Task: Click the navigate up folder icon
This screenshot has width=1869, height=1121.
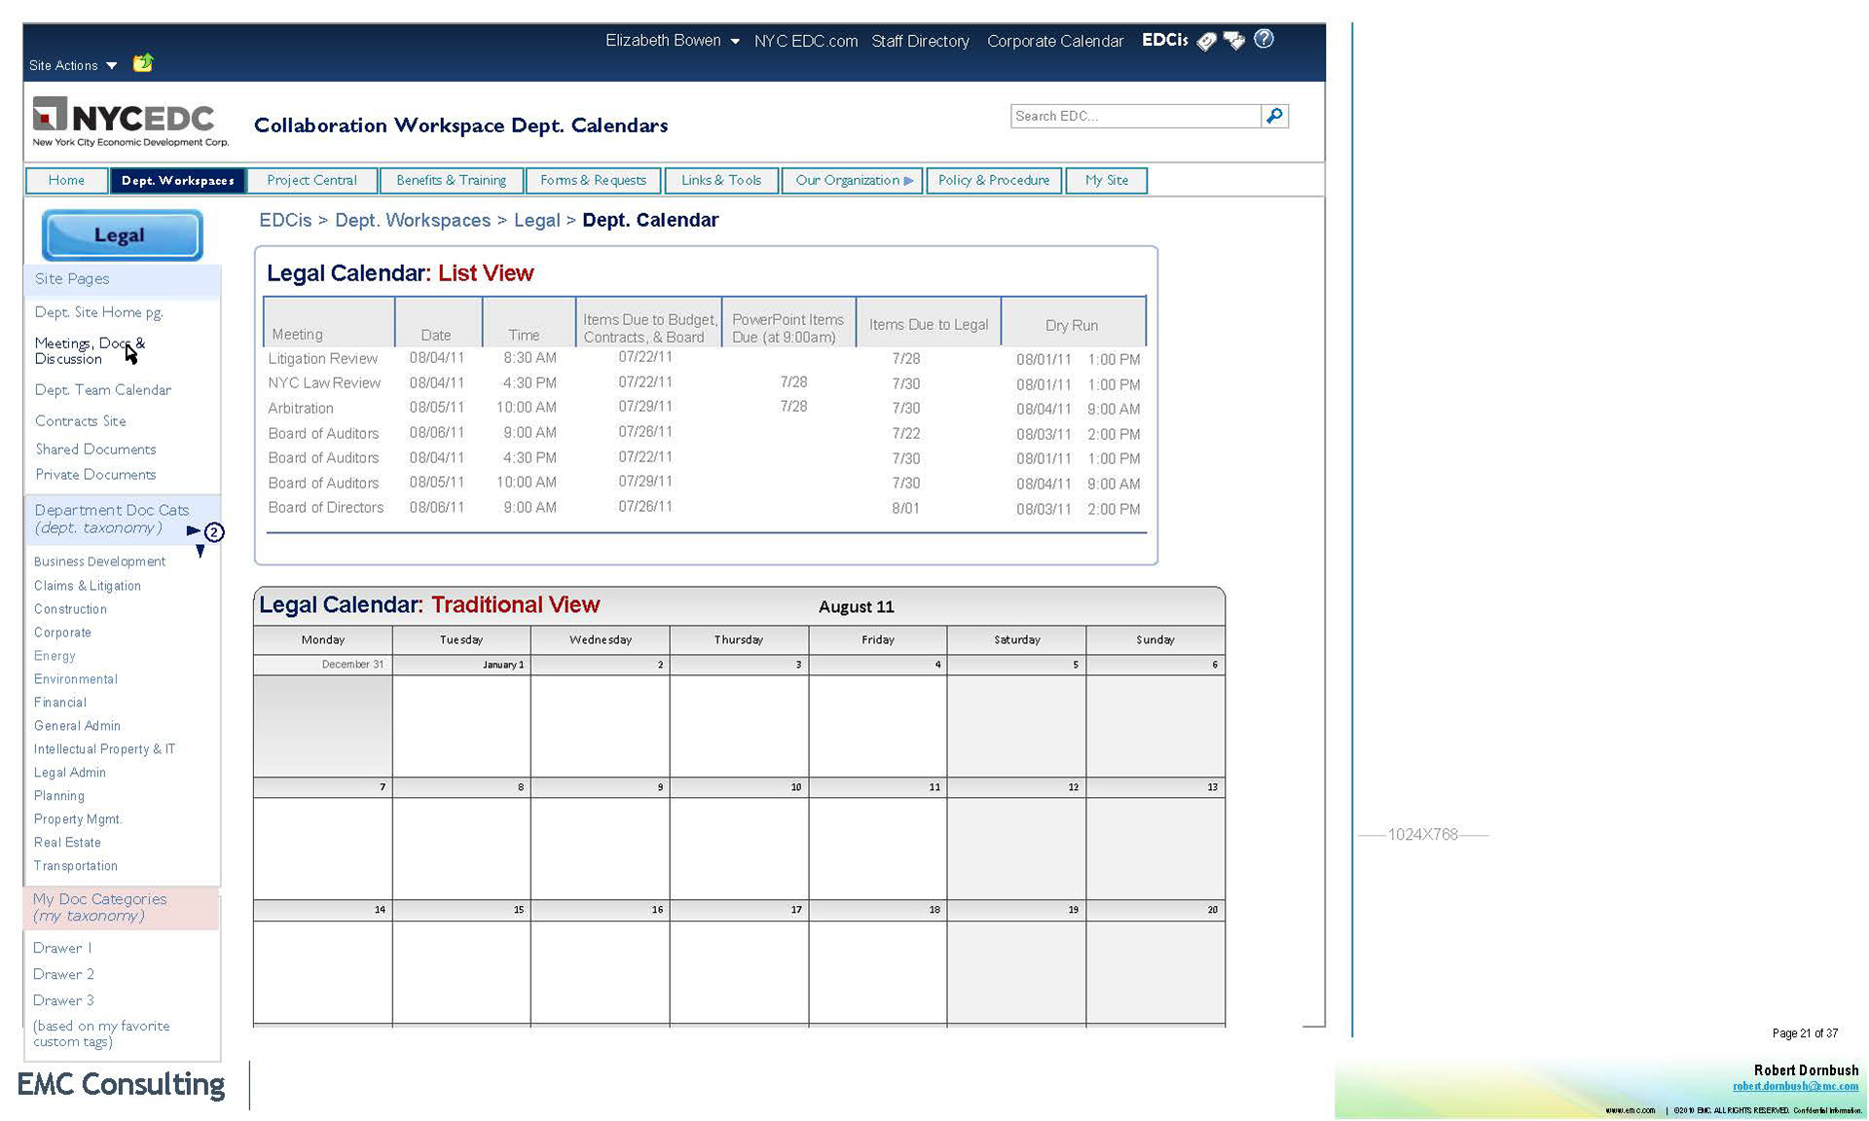Action: point(143,63)
